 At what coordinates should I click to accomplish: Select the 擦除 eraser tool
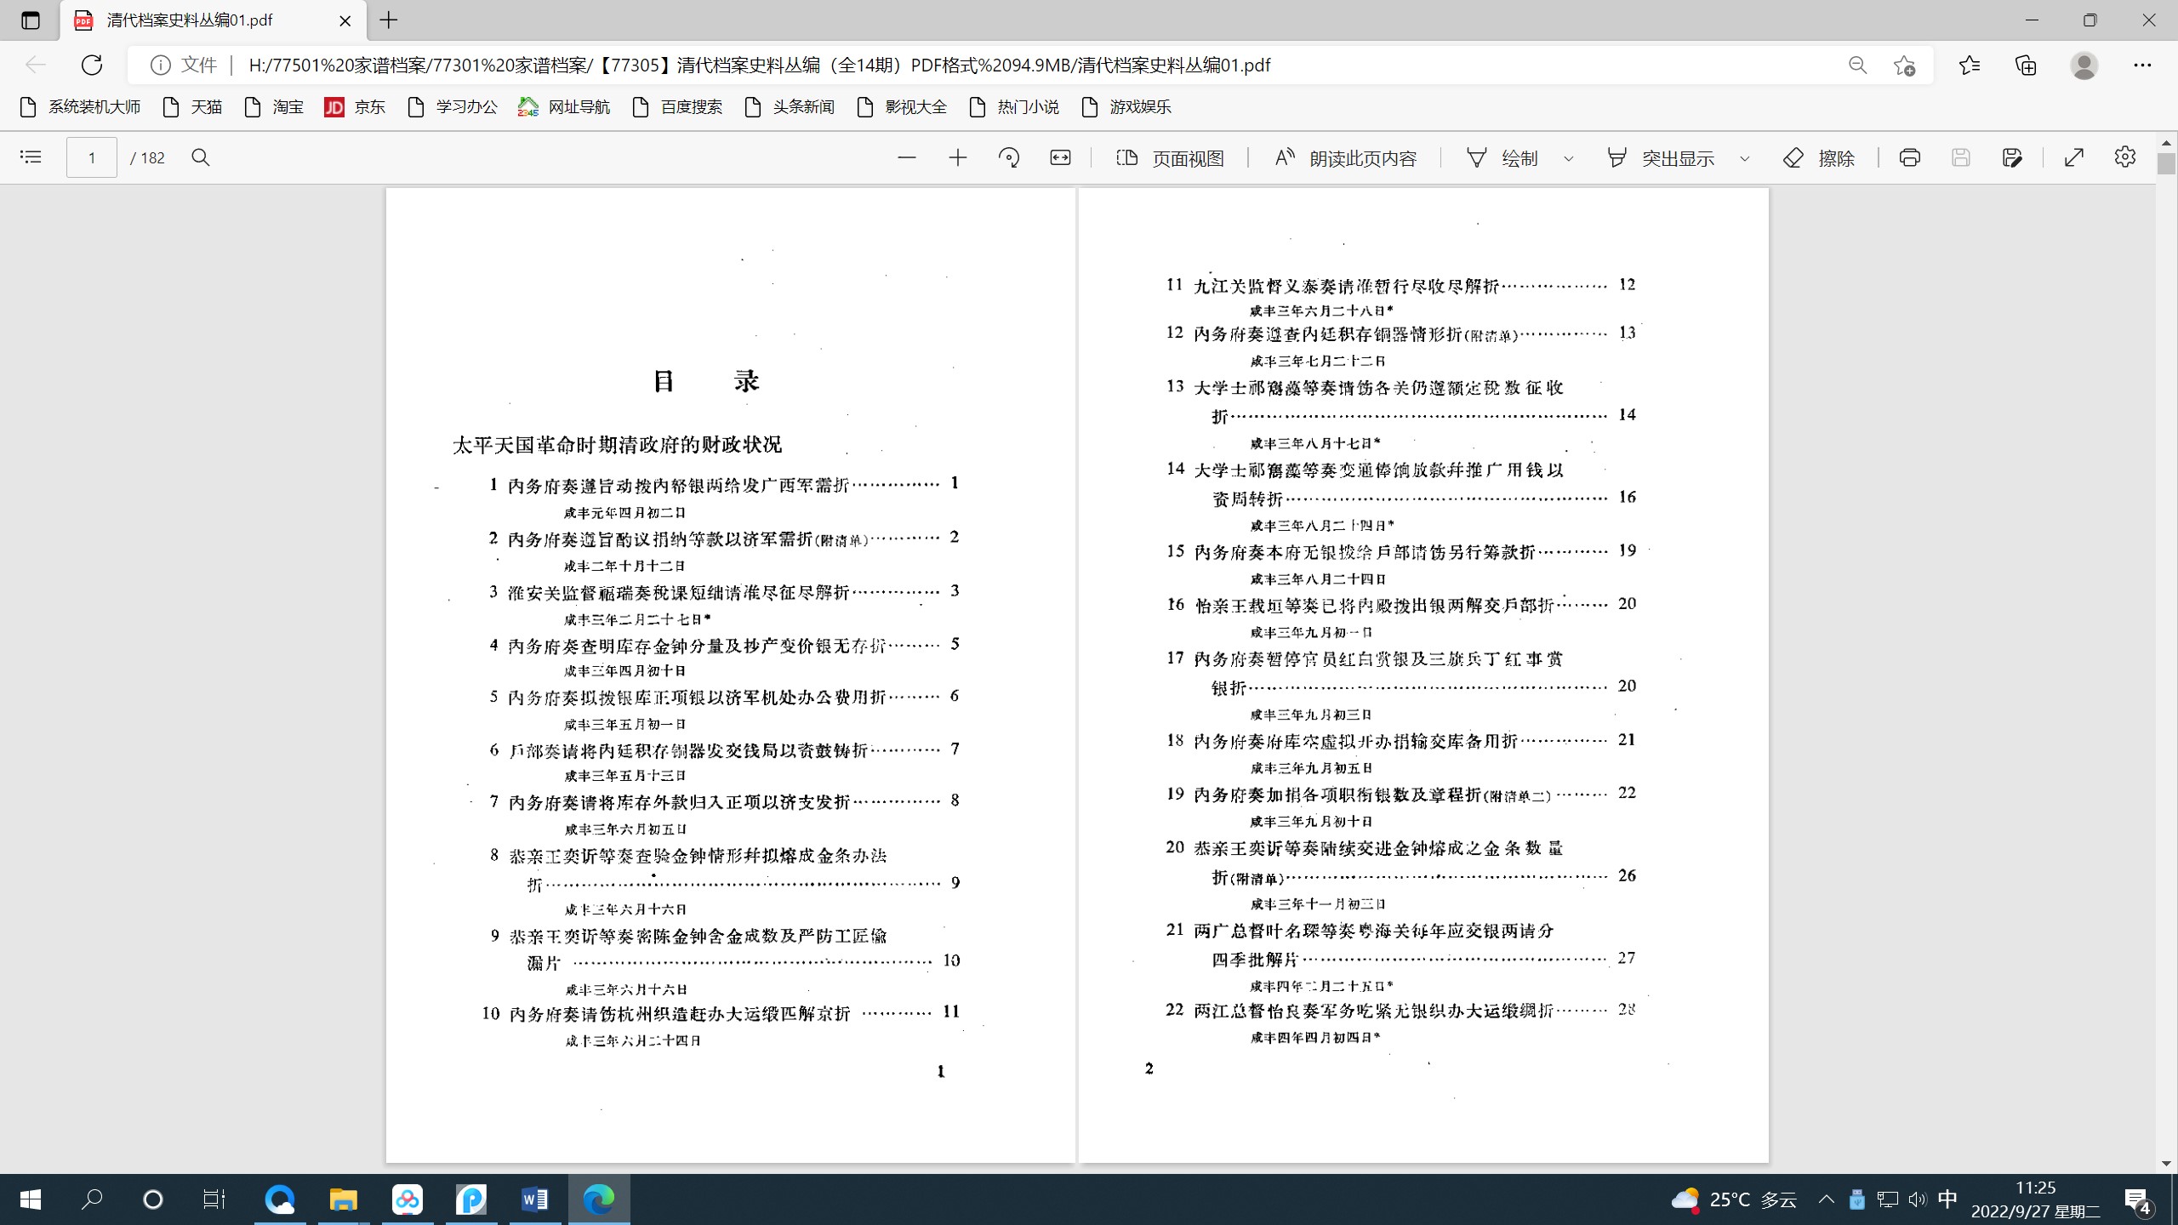(1819, 158)
